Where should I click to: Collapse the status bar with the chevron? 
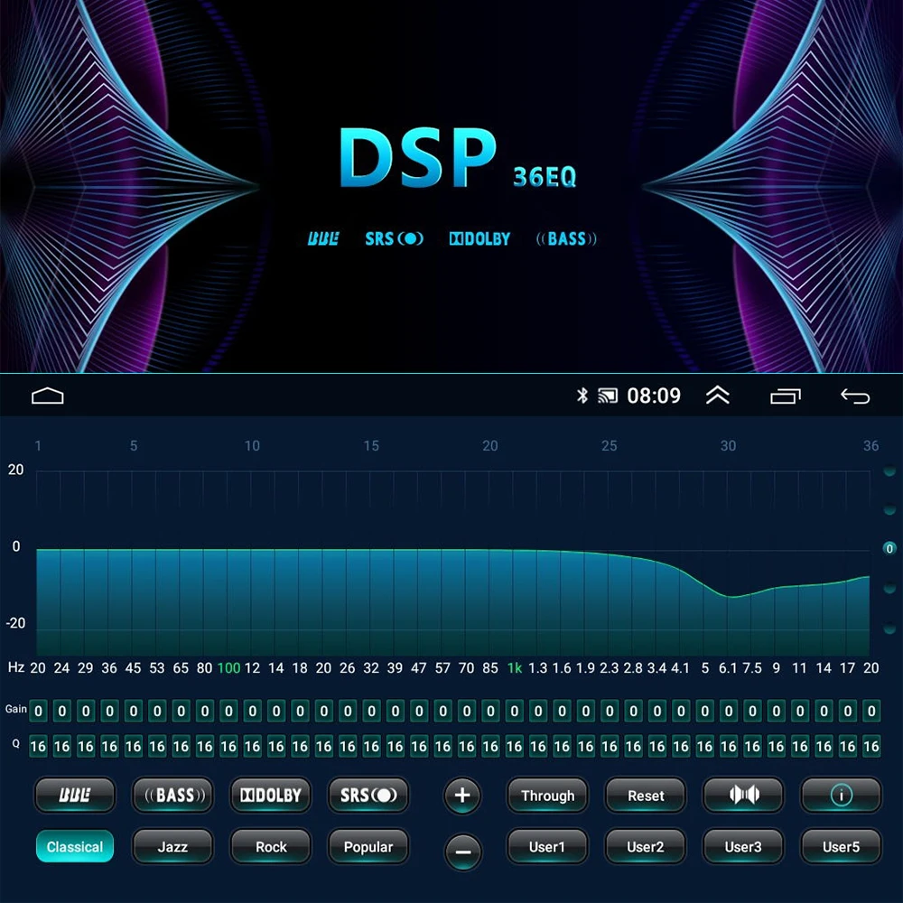click(717, 395)
